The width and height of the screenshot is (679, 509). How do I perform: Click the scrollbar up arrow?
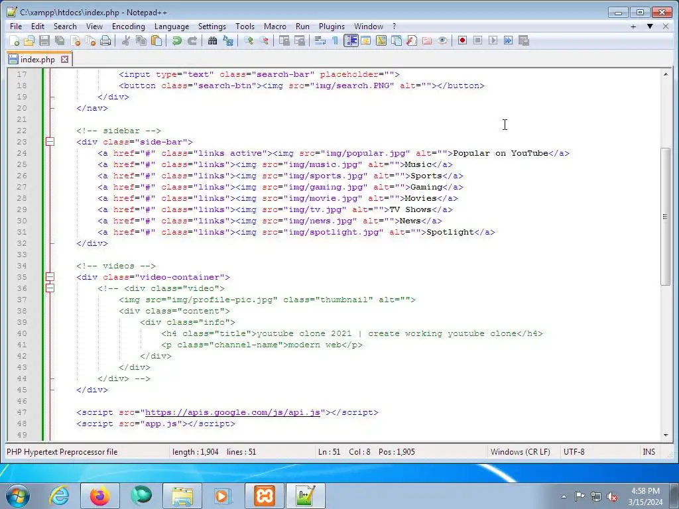pyautogui.click(x=666, y=74)
